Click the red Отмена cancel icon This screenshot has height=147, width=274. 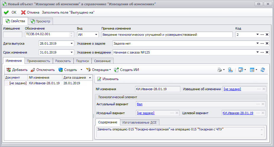(x=23, y=12)
